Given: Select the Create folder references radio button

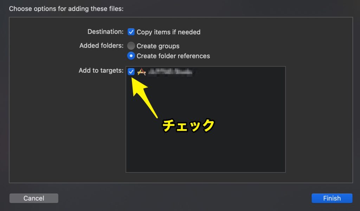Looking at the screenshot, I should tap(131, 56).
